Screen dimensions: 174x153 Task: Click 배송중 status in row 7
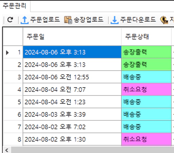pyautogui.click(x=146, y=127)
